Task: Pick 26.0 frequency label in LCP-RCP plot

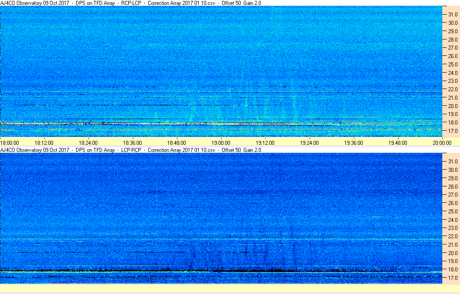Action: coord(452,203)
